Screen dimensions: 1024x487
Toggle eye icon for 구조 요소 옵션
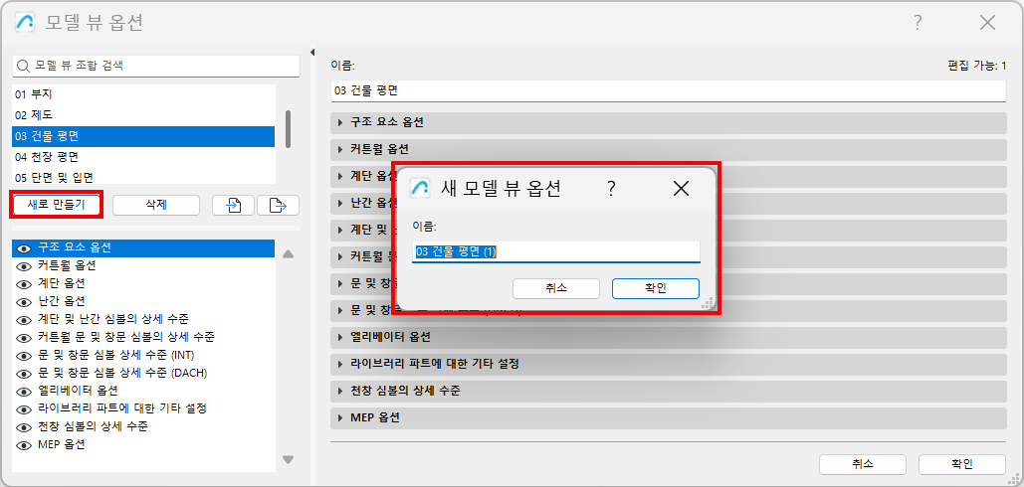click(x=24, y=248)
